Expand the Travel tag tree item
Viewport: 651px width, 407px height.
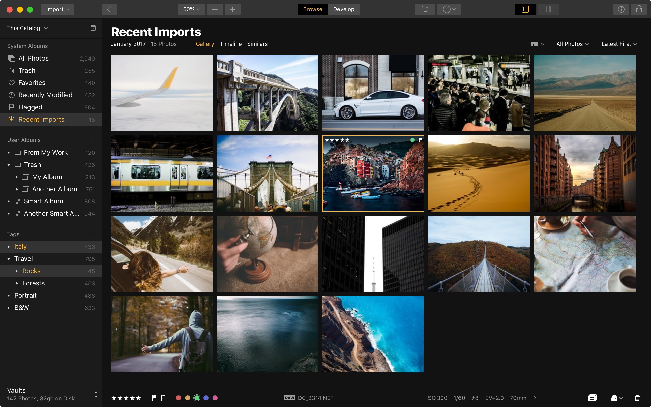[9, 258]
